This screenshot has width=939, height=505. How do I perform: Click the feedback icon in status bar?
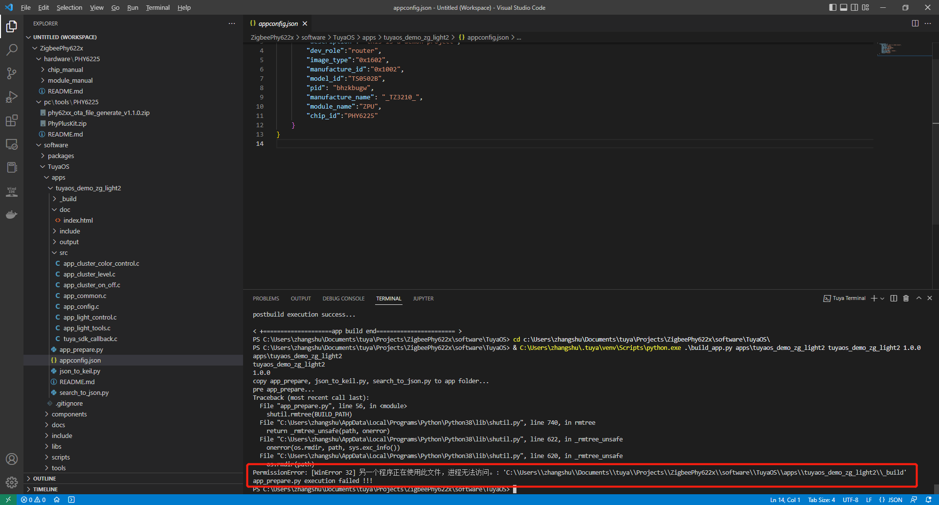[x=914, y=500]
